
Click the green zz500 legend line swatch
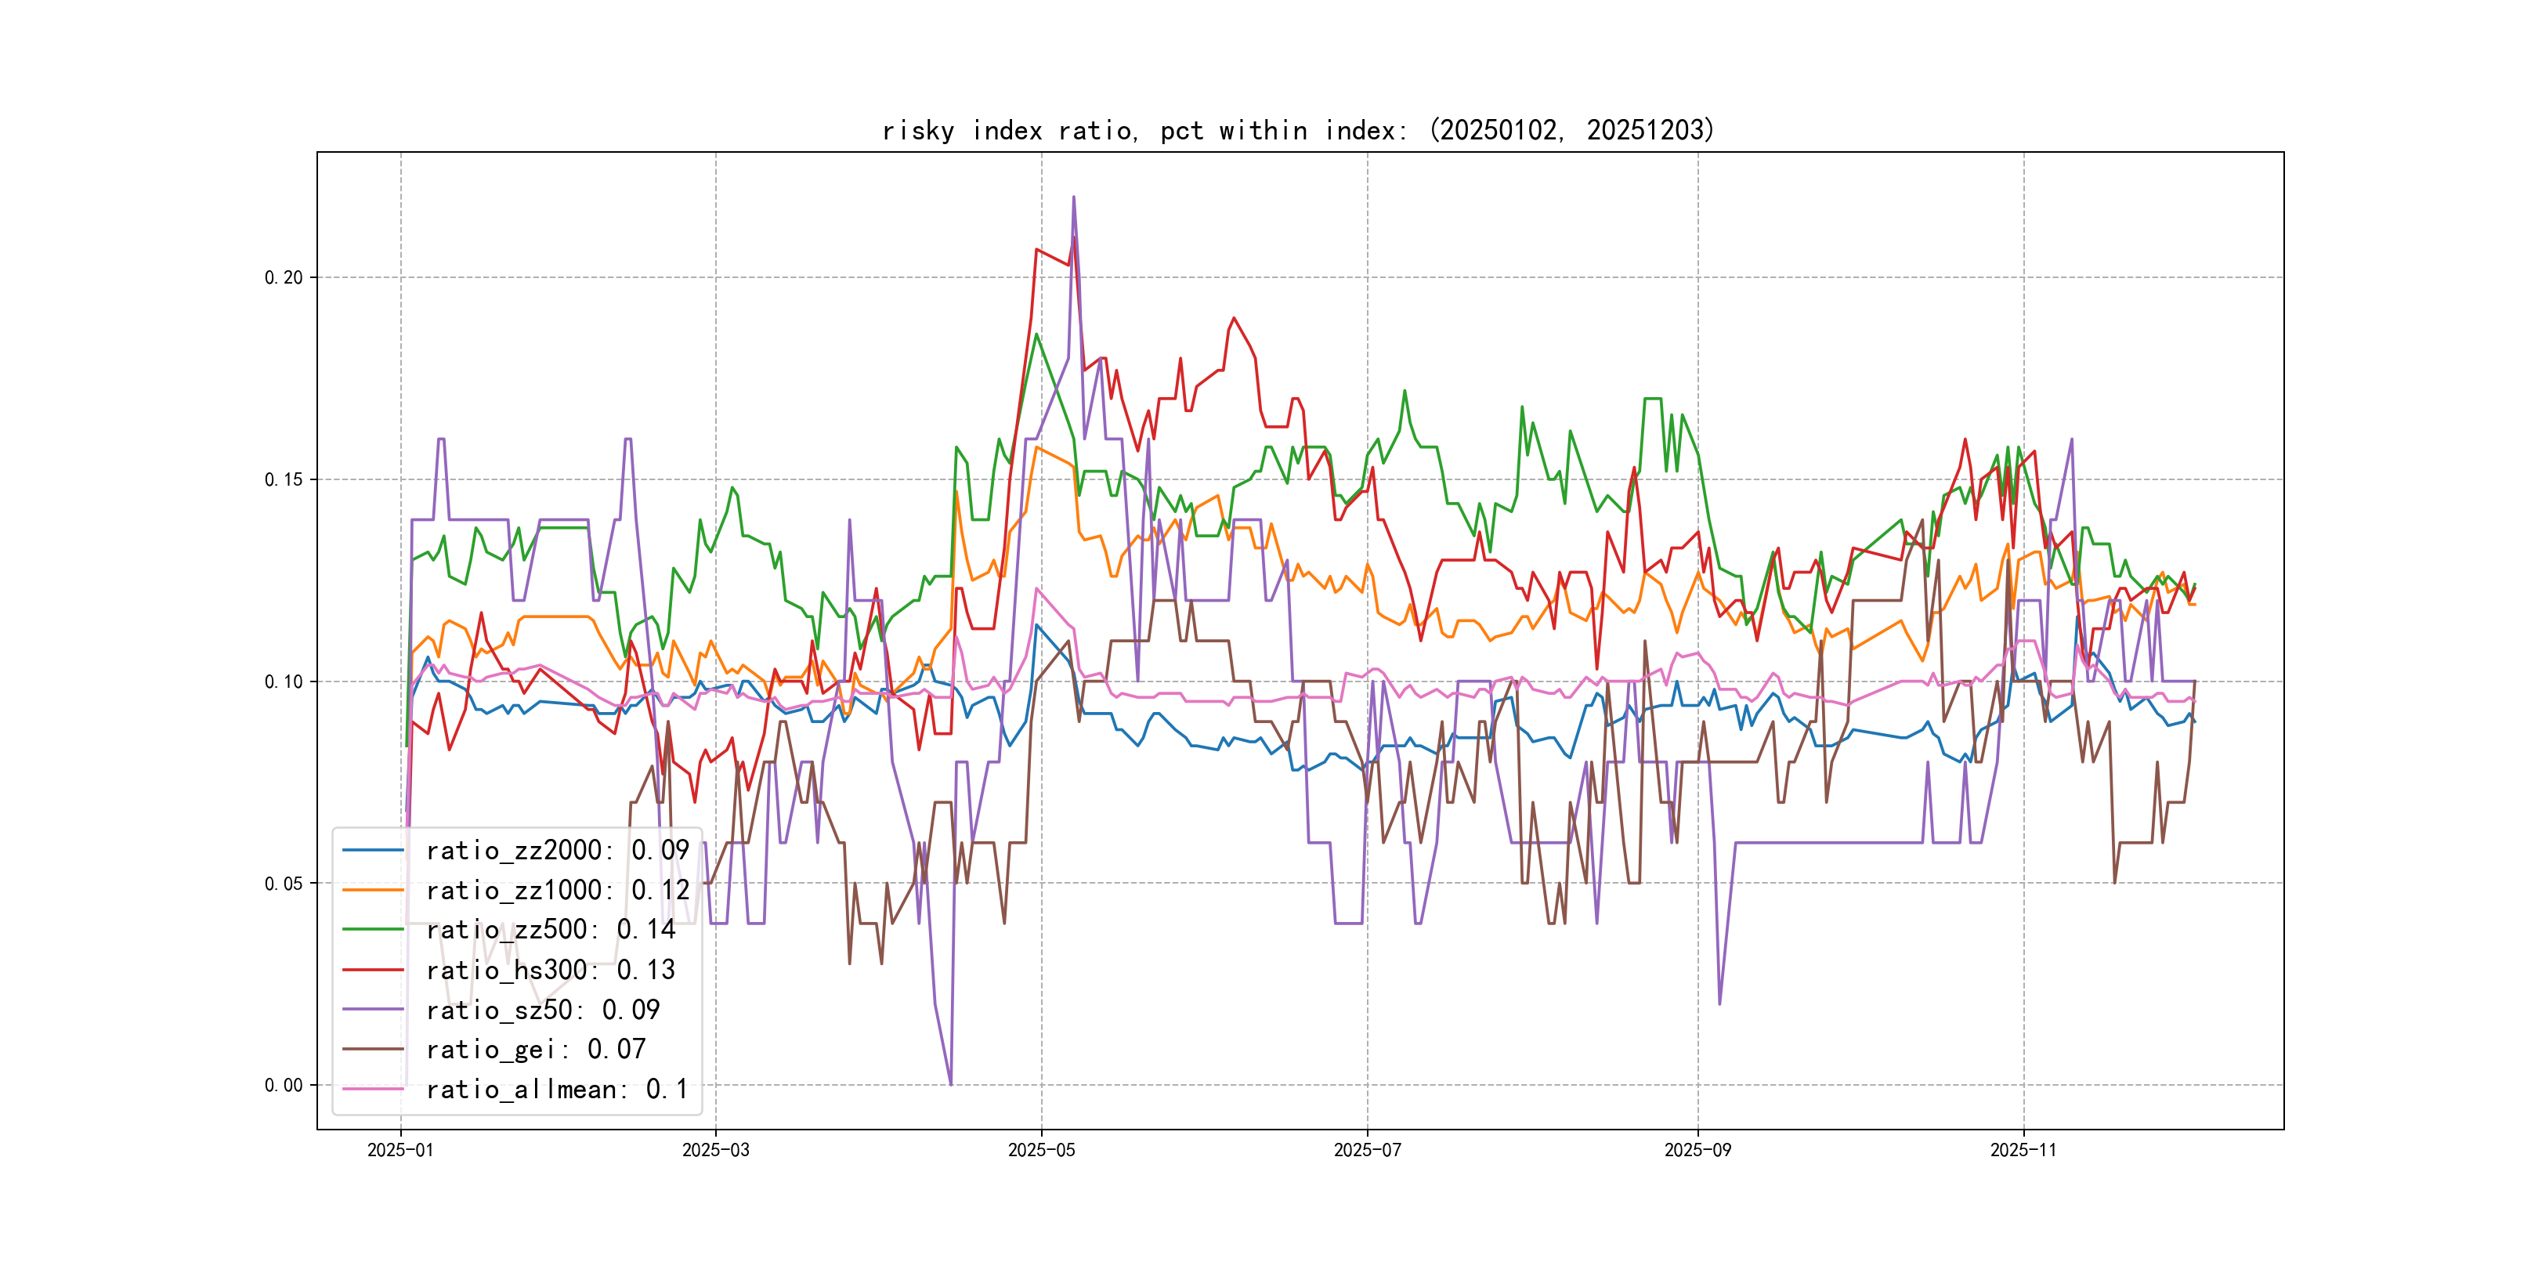(x=374, y=930)
